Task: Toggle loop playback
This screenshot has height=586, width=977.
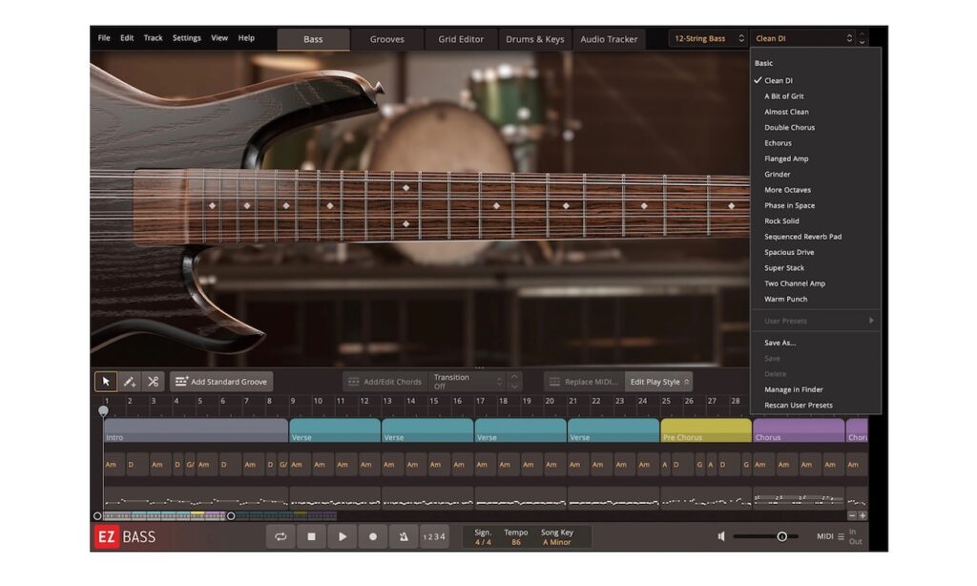Action: coord(281,536)
